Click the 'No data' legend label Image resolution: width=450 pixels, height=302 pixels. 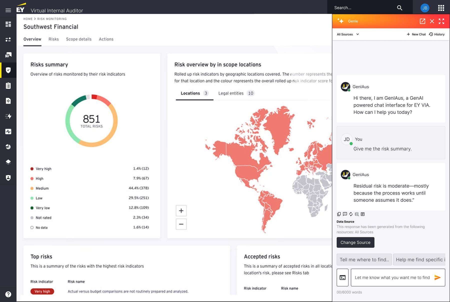point(41,228)
